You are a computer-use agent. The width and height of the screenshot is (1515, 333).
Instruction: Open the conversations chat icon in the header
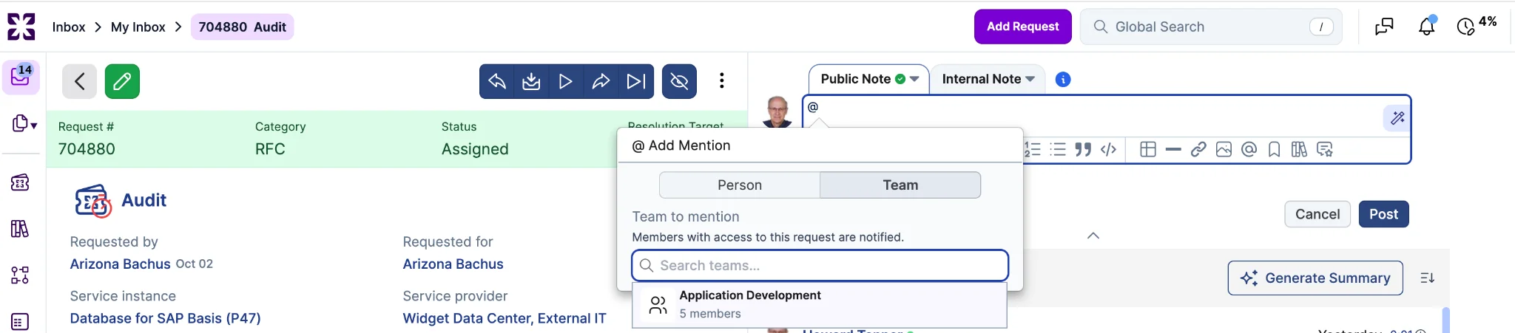pos(1384,27)
